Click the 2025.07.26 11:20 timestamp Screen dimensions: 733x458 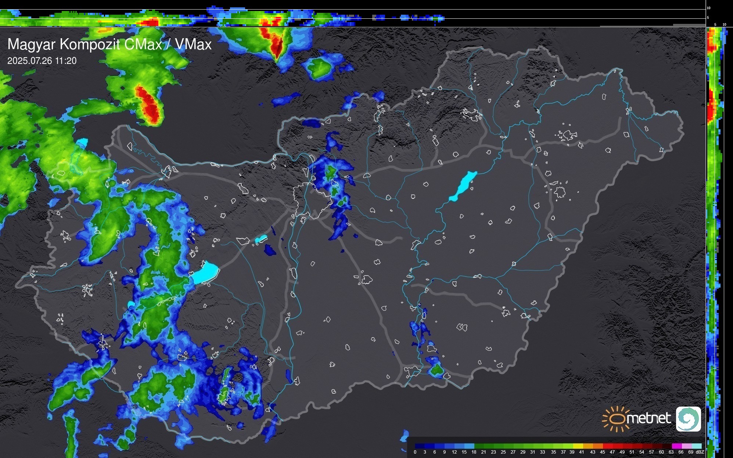point(42,61)
